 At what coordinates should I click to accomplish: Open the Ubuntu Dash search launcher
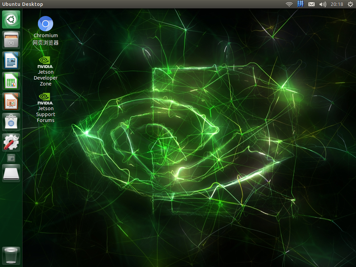click(x=11, y=19)
